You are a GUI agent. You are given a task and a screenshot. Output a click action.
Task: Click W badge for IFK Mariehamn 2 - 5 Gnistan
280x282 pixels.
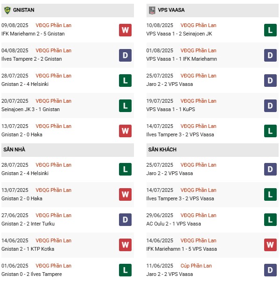click(x=125, y=30)
